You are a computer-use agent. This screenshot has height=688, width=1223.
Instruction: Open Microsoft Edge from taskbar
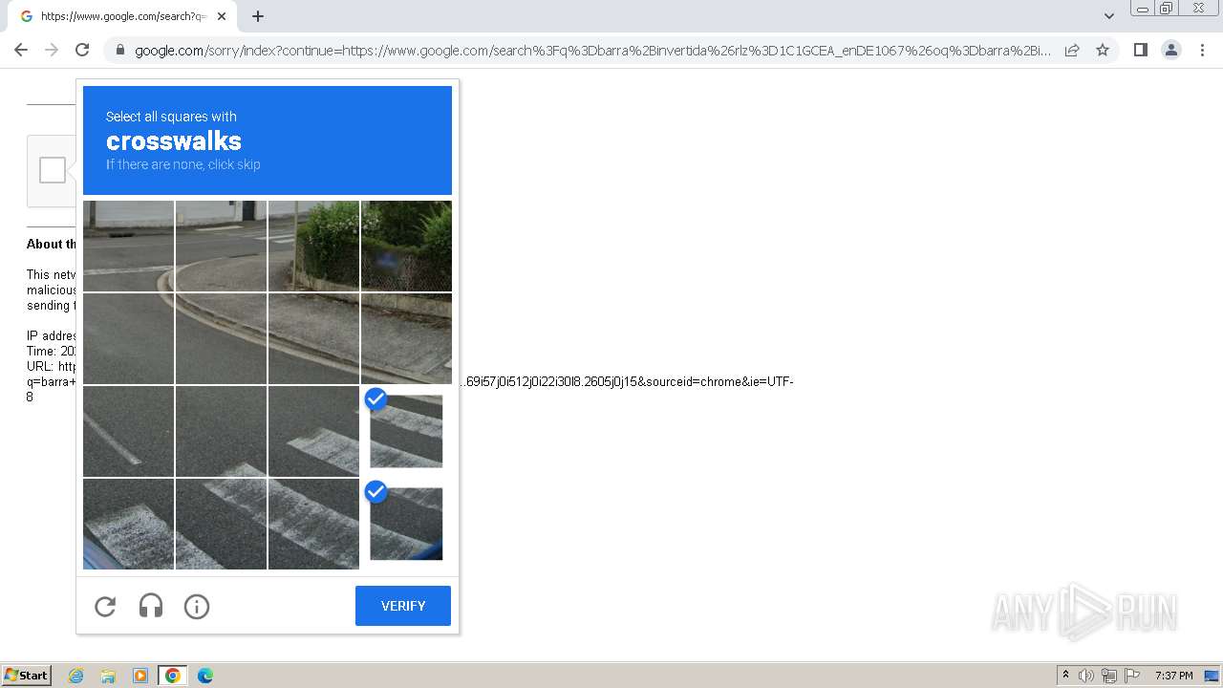click(205, 676)
